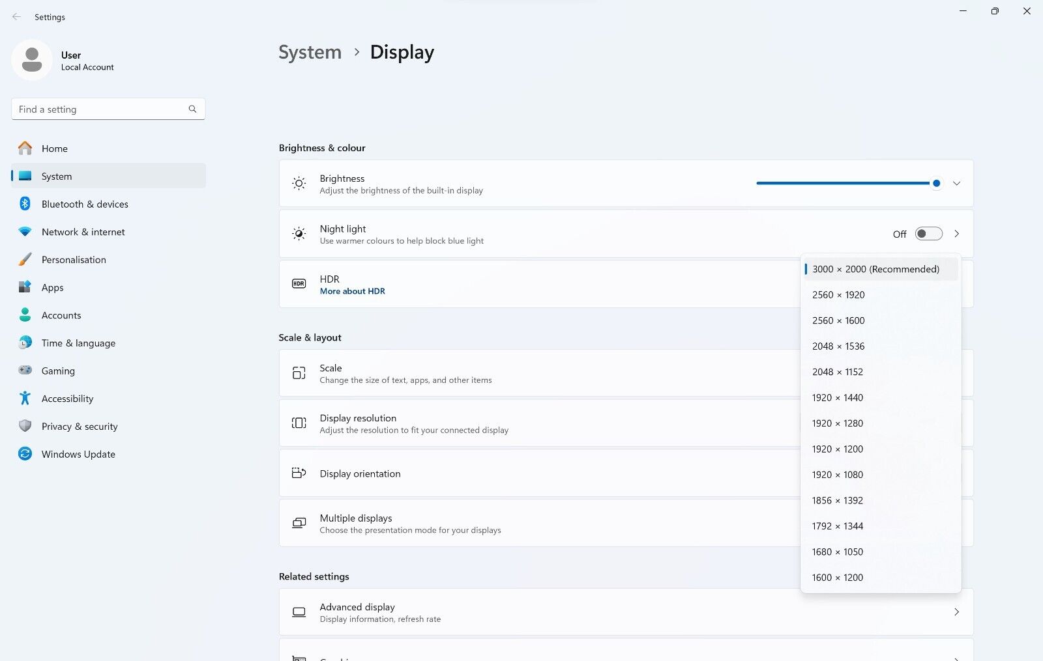Click the Apps icon in sidebar
The image size is (1043, 661).
pyautogui.click(x=25, y=287)
